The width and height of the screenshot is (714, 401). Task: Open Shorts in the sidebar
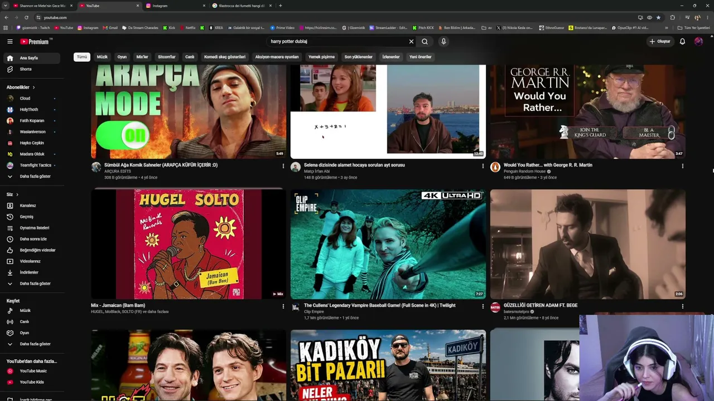tap(32, 69)
